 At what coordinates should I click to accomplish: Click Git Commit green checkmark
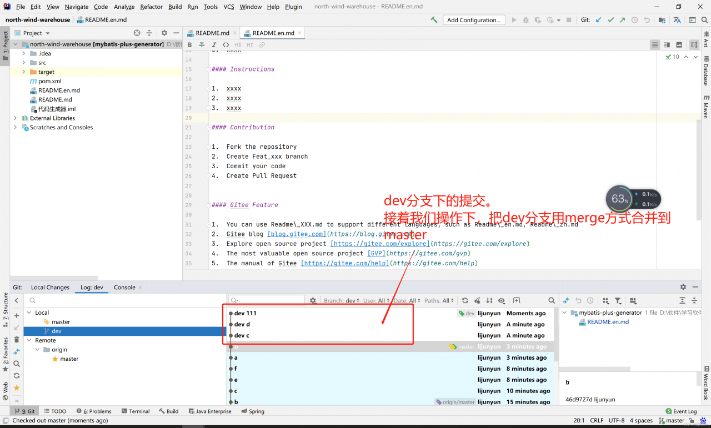[610, 20]
